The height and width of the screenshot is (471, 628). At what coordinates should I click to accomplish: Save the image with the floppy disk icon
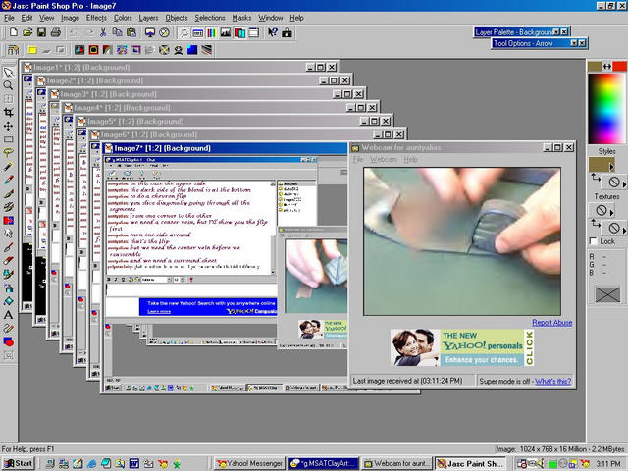(x=41, y=32)
